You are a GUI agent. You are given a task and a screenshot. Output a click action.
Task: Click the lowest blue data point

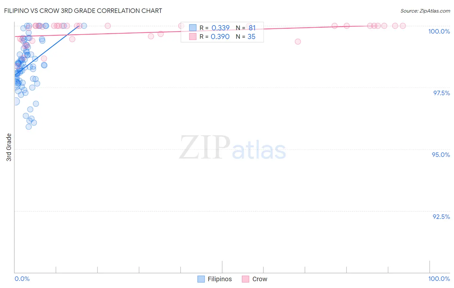(29, 127)
